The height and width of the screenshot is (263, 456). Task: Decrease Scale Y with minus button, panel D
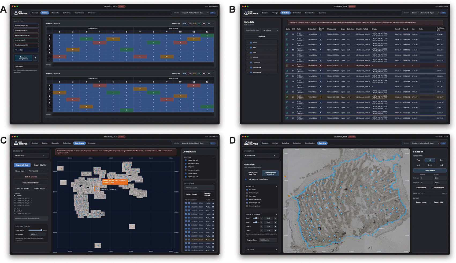(262, 222)
